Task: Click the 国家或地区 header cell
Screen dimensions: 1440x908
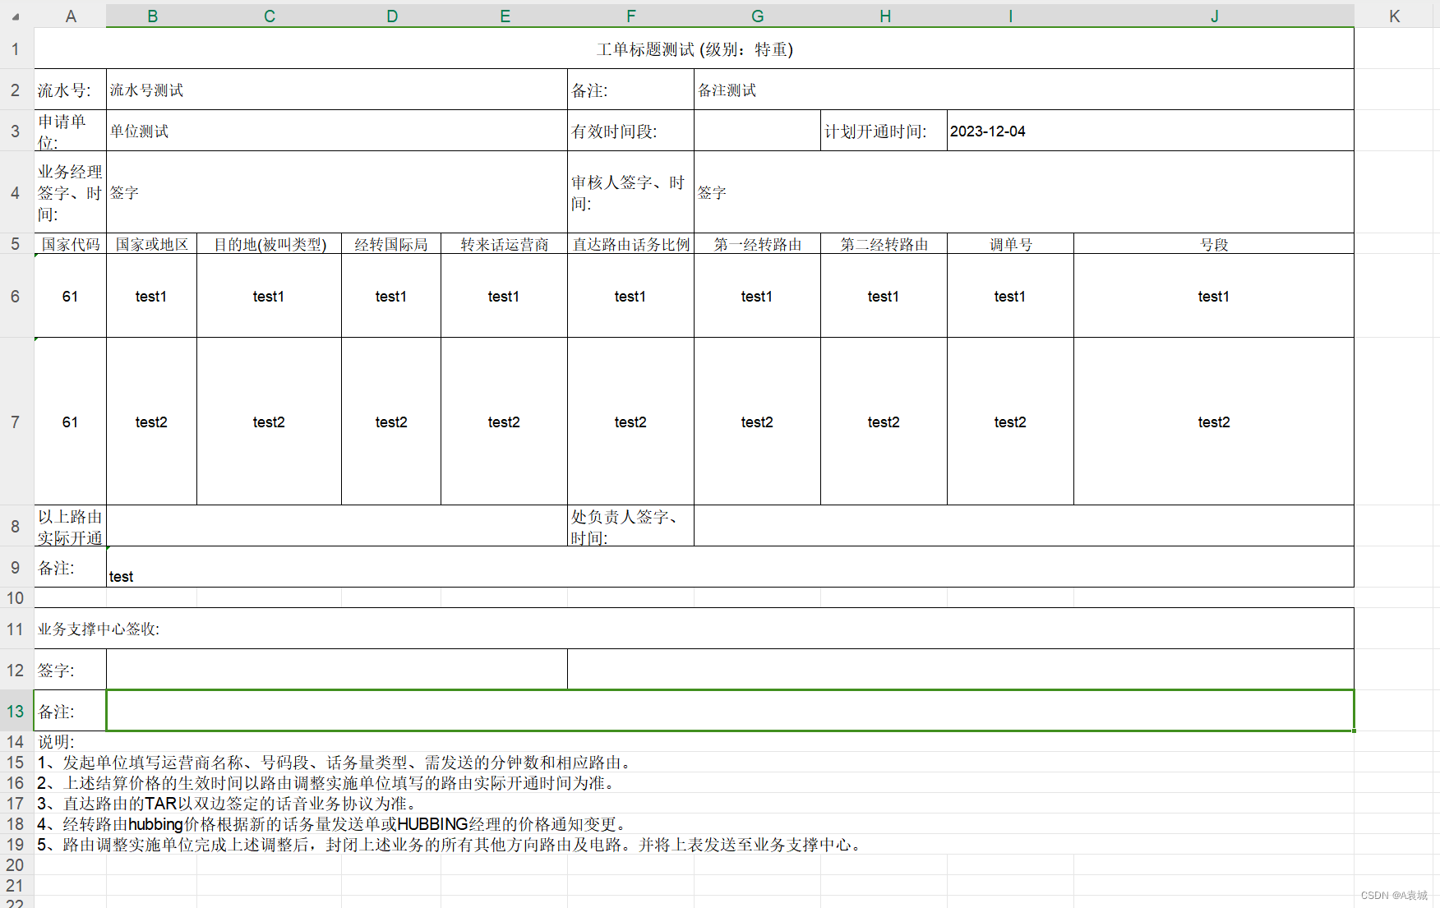Action: 152,244
